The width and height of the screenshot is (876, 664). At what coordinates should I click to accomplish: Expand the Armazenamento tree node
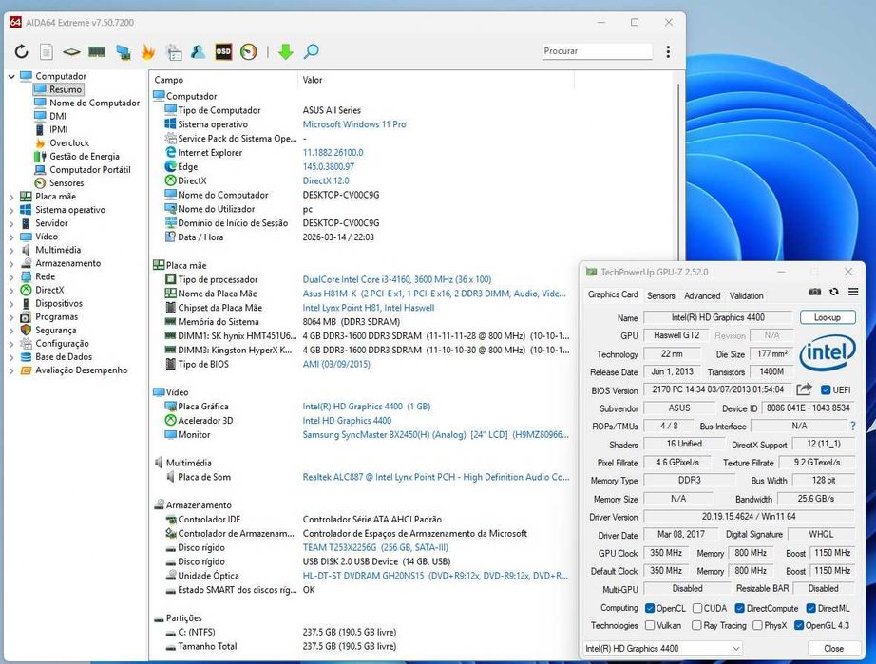click(x=11, y=263)
